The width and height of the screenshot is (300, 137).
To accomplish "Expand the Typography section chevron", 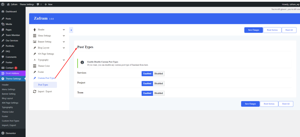I will [x=64, y=60].
